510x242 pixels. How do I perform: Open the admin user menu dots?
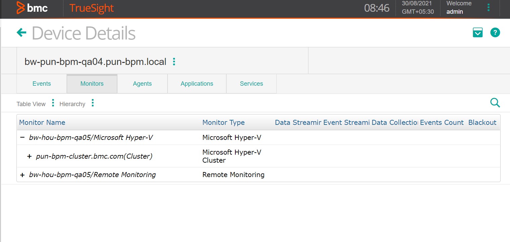click(x=489, y=8)
